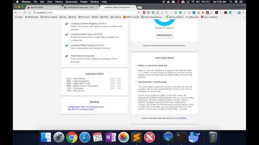Viewport: 259px width, 145px height.
Task: Open log files of running services
Action: (81, 109)
